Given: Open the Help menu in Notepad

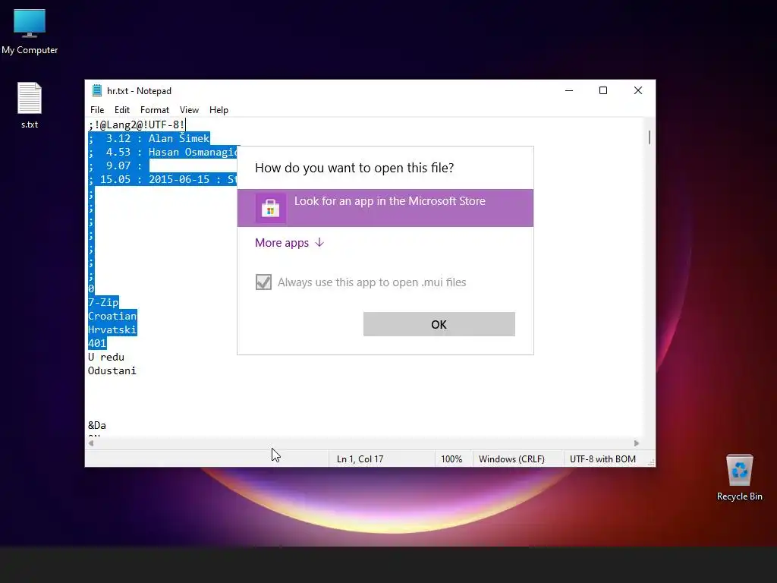Looking at the screenshot, I should [219, 110].
